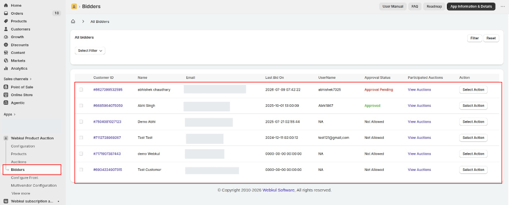Open Multivendor Configuration menu item
Image resolution: width=509 pixels, height=205 pixels.
tap(34, 186)
